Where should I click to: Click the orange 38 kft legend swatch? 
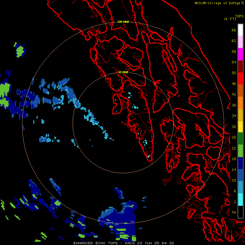coord(240,103)
